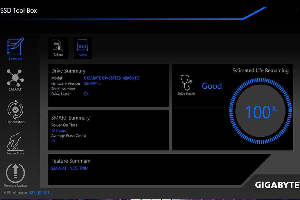The width and height of the screenshot is (300, 200).
Task: Click the SMART Summary heading
Action: tap(70, 118)
